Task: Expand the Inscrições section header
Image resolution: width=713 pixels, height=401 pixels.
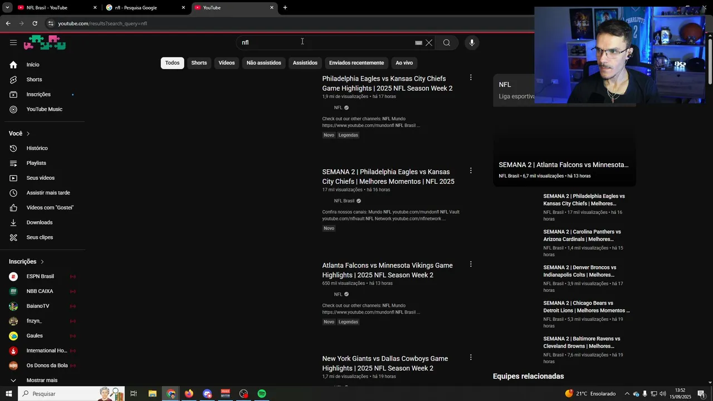Action: [x=26, y=262]
